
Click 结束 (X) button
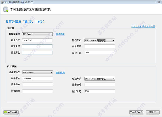[153, 112]
